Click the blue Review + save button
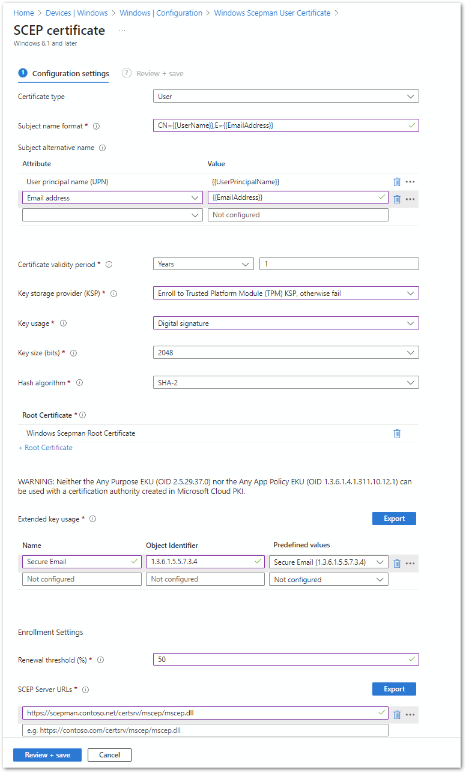The image size is (466, 773). pyautogui.click(x=47, y=755)
